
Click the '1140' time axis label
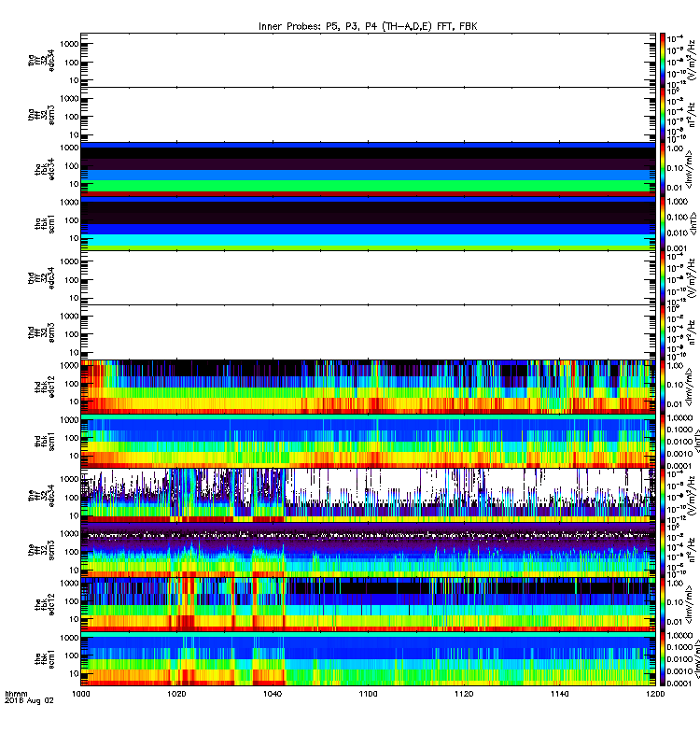tap(559, 694)
